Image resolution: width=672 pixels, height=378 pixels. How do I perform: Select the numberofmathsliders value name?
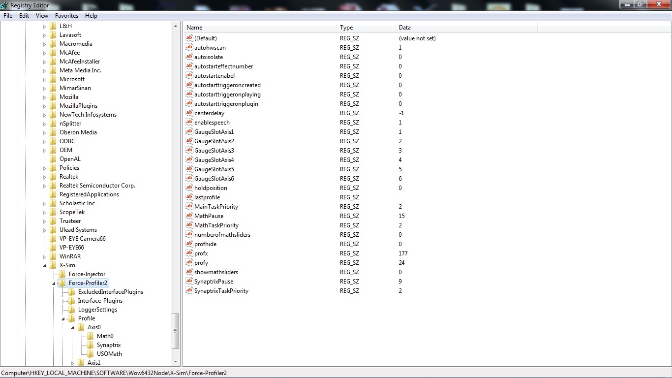(x=222, y=235)
